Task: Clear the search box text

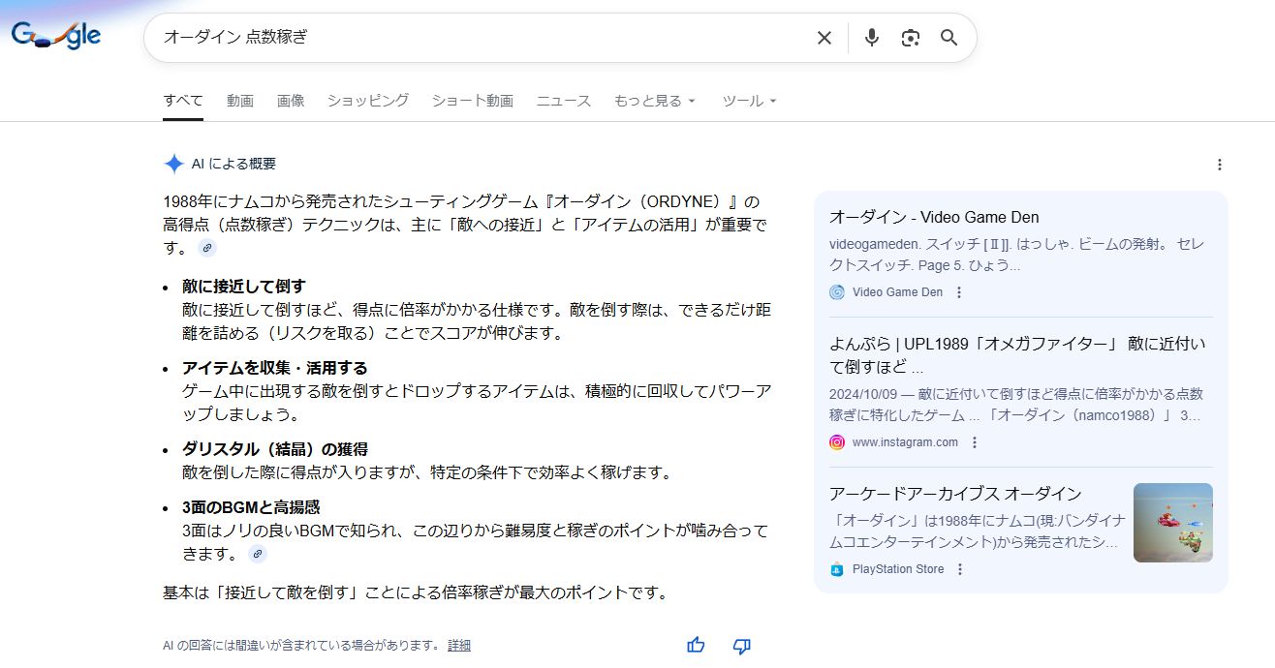Action: pos(824,38)
